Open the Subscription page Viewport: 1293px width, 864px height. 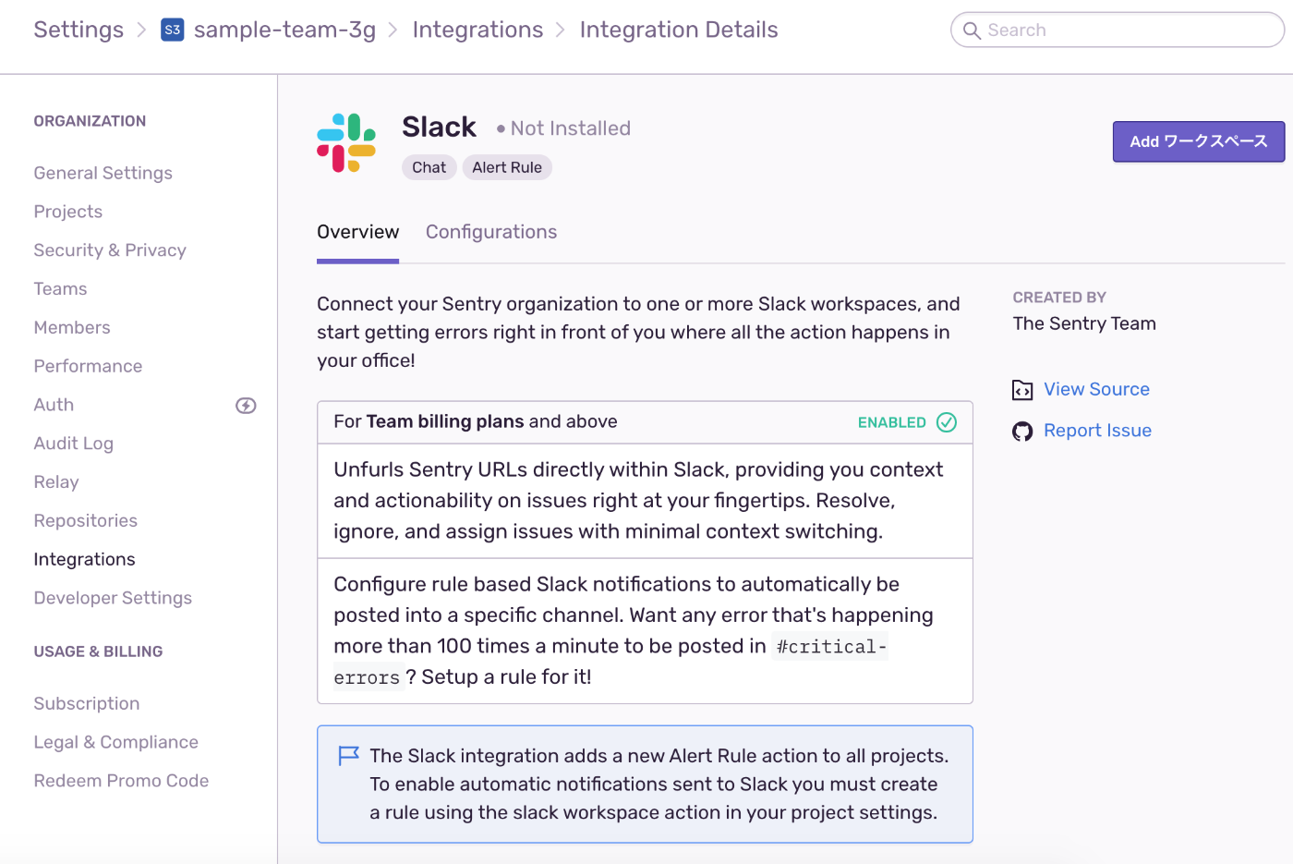87,704
